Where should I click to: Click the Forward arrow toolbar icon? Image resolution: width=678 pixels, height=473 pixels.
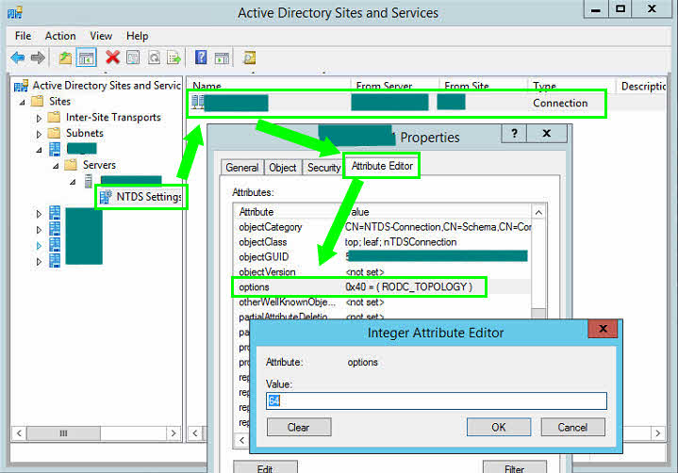tap(38, 57)
